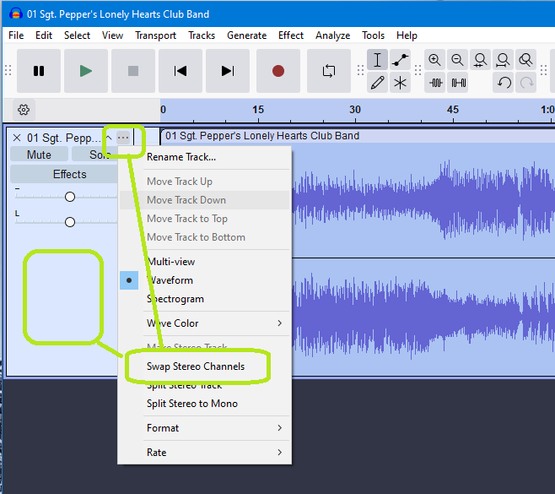The height and width of the screenshot is (494, 555).
Task: Expand the Wave Color submenu
Action: 205,323
